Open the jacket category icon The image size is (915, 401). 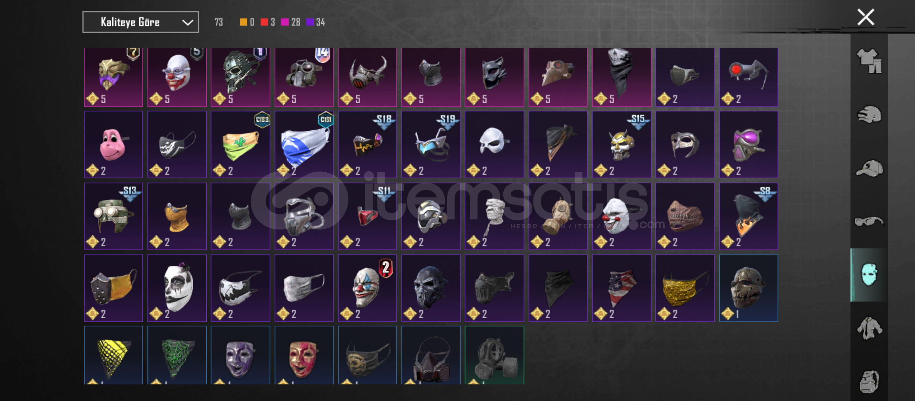pos(869,328)
